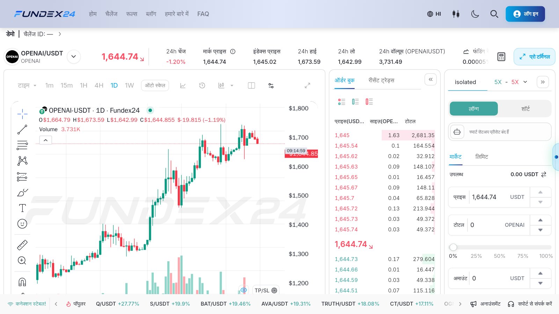Select the Long (लॉन्ग) position toggle
This screenshot has height=314, width=559.
tap(474, 109)
